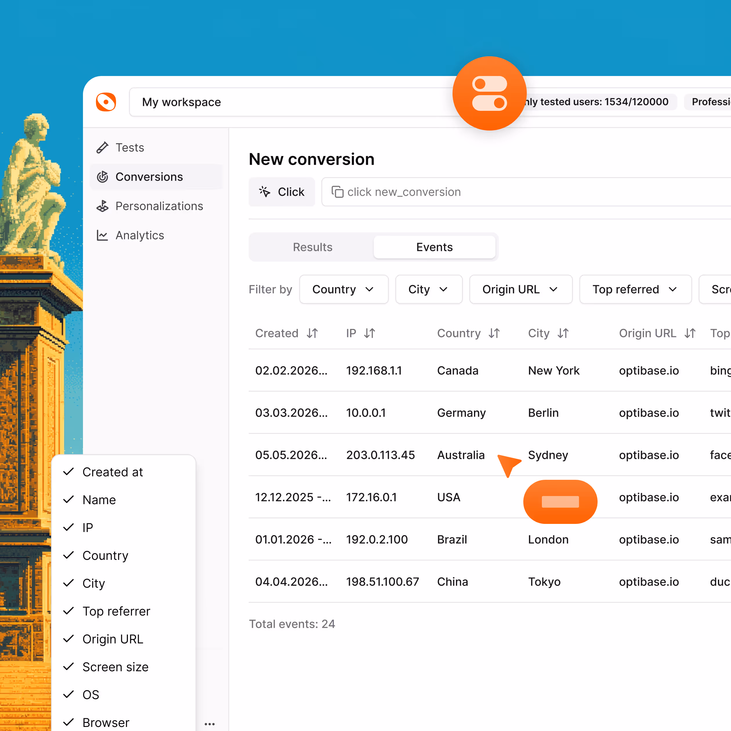The image size is (731, 731).
Task: Click the Created column sort arrows
Action: (312, 333)
